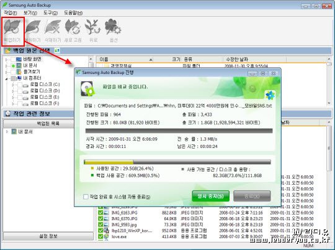The width and height of the screenshot is (335, 250).
Task: Open 옵션 options clover-gear toolbar icon
Action: click(113, 27)
